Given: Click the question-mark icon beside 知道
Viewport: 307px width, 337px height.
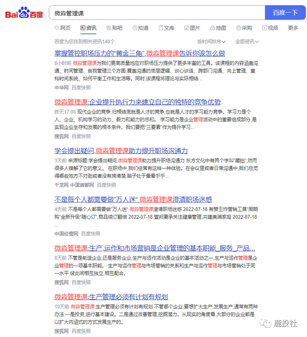Looking at the screenshot, I should click(x=135, y=28).
